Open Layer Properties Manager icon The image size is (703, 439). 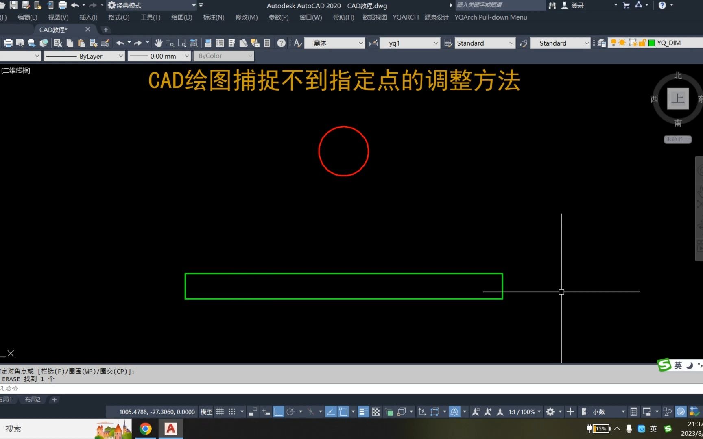pyautogui.click(x=601, y=43)
